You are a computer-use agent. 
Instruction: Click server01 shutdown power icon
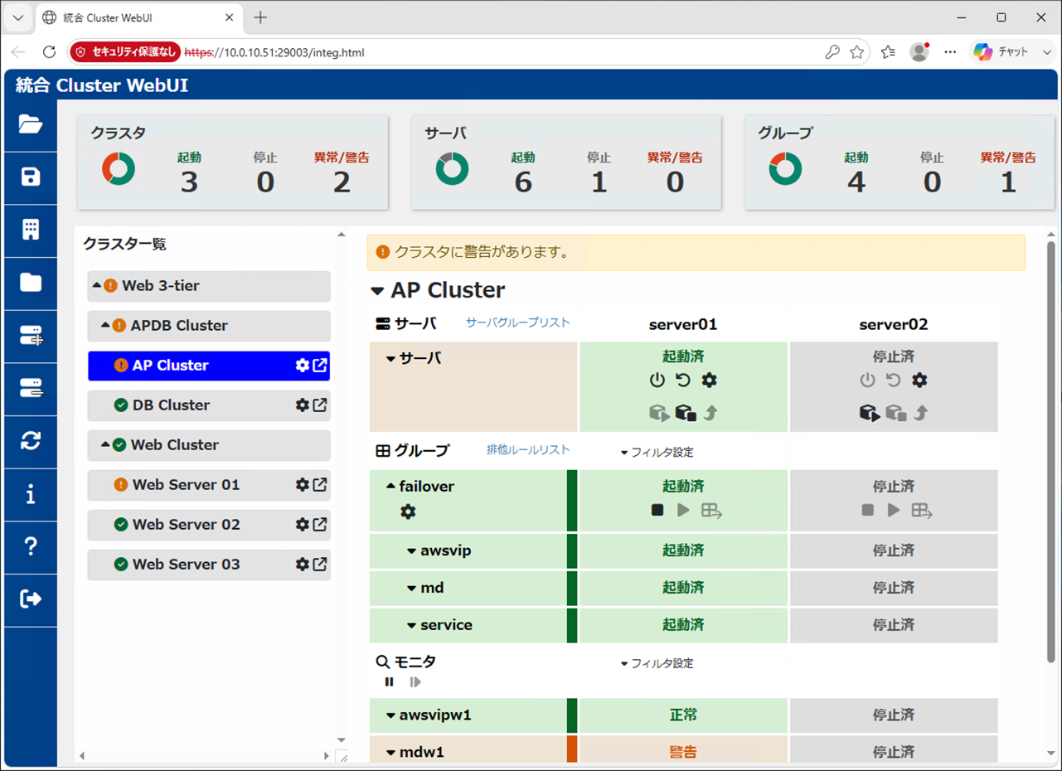(x=657, y=381)
